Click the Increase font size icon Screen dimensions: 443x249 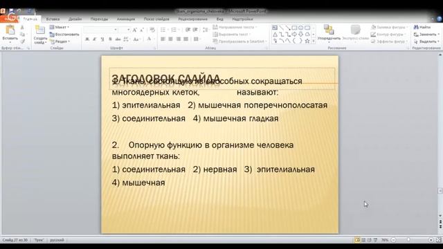coord(135,30)
